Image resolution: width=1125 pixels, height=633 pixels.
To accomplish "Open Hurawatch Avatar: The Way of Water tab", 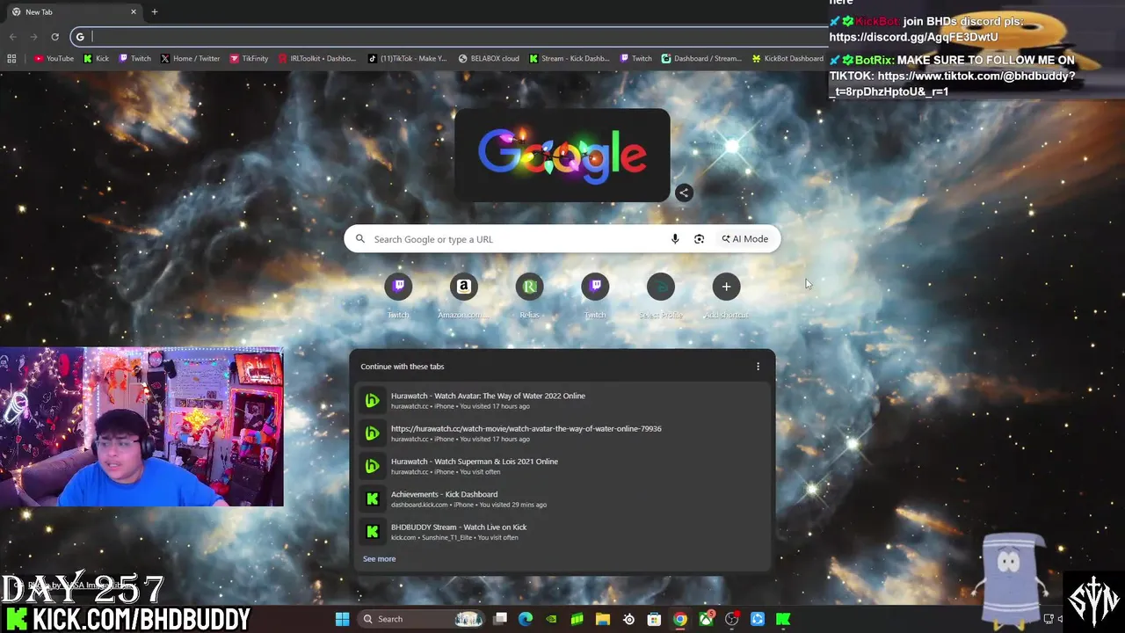I will click(562, 400).
